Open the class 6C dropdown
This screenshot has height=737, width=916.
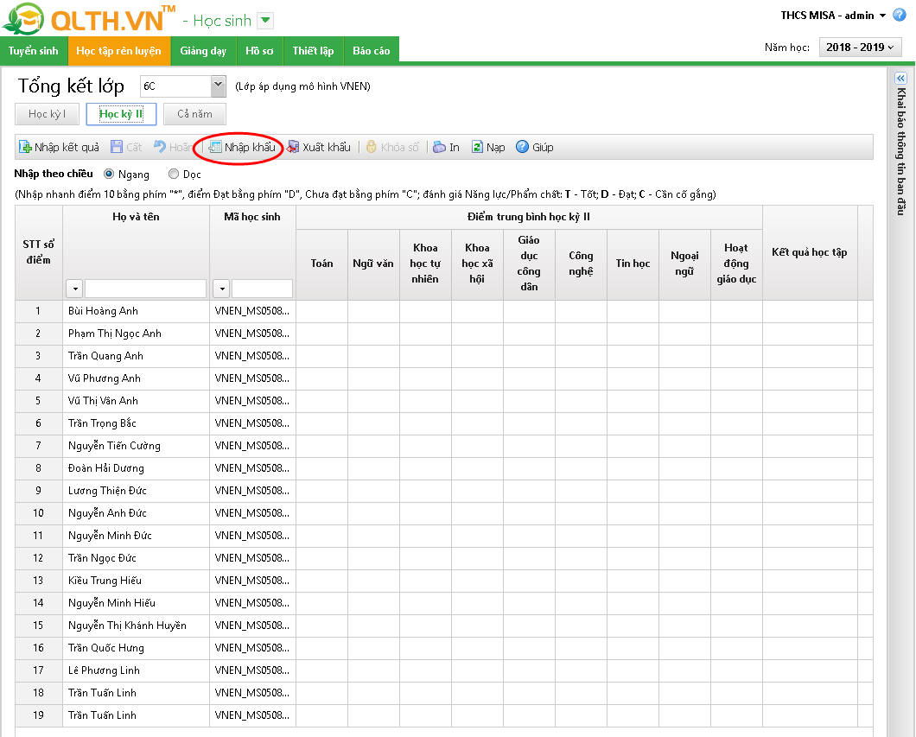point(218,86)
